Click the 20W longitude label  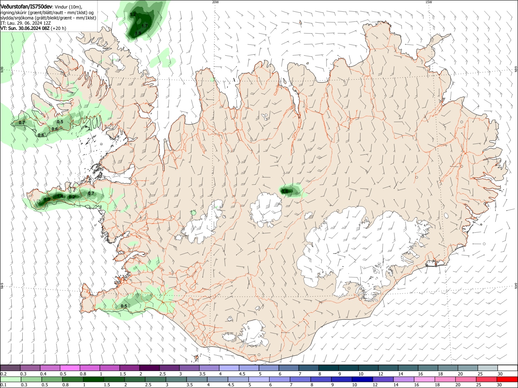tap(215, 2)
